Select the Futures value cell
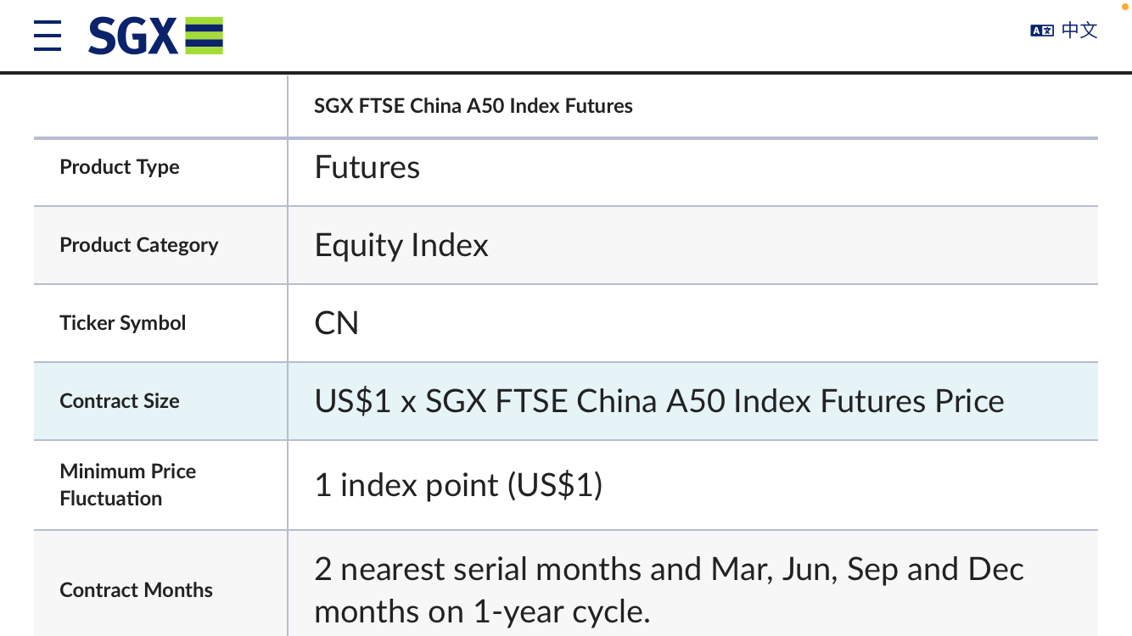Image resolution: width=1132 pixels, height=636 pixels. pos(367,167)
